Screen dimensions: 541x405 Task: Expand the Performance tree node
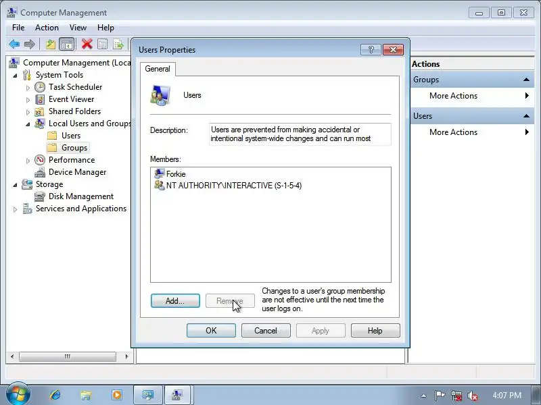[28, 161]
